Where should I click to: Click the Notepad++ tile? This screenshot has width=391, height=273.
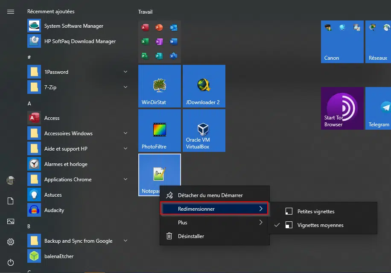pos(160,175)
